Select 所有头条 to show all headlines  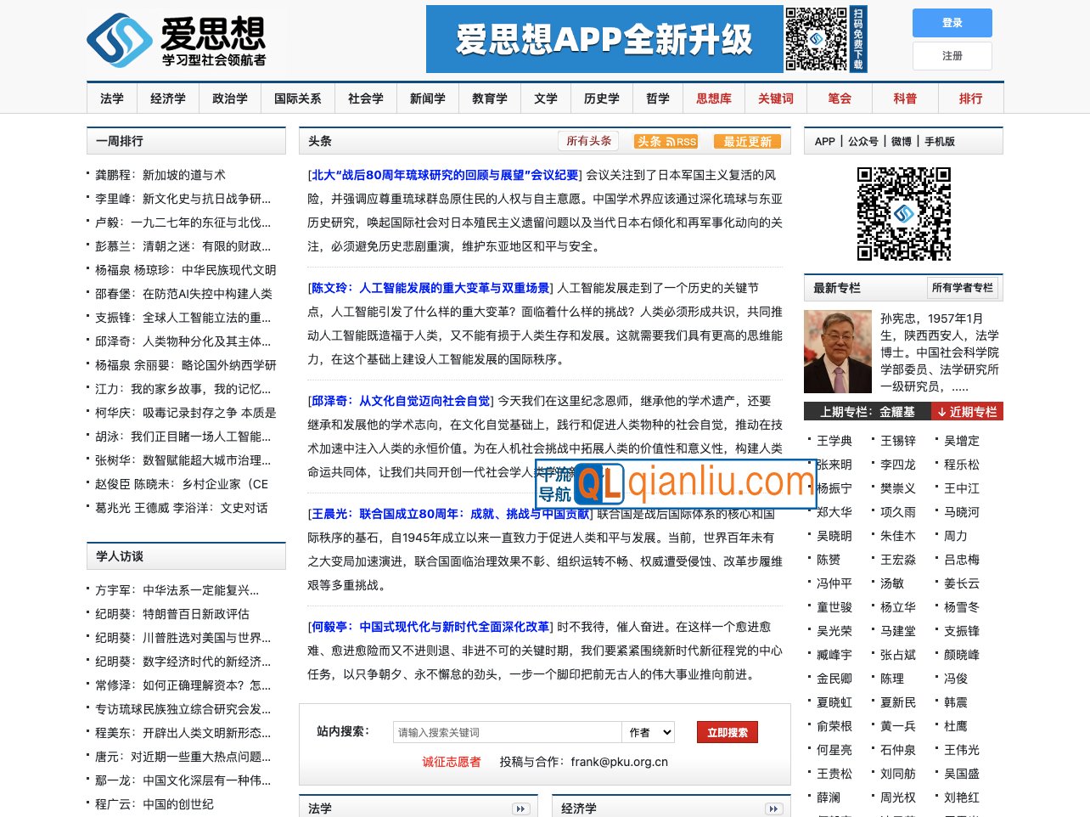point(588,141)
